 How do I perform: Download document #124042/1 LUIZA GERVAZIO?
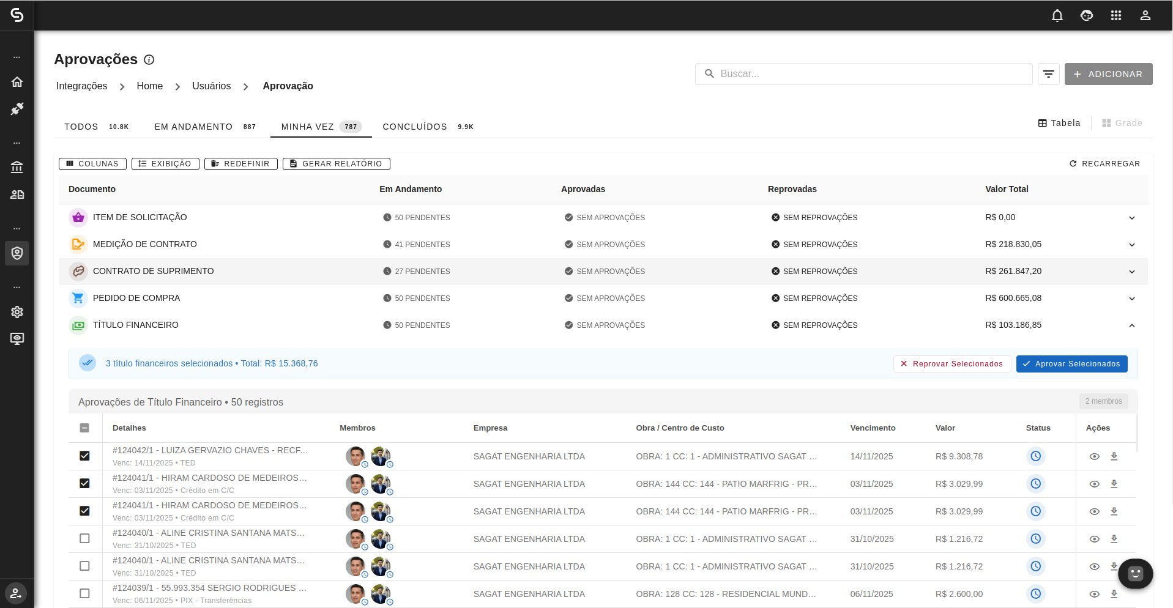tap(1114, 456)
